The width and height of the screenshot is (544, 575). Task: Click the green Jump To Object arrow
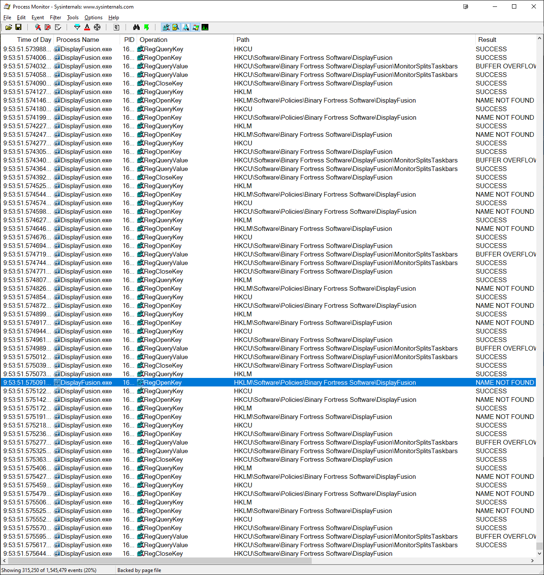146,27
